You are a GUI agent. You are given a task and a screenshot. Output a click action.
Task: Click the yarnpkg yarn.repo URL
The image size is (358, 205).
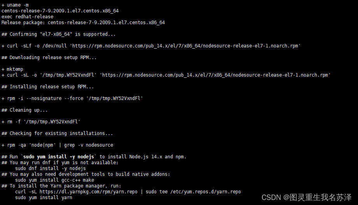[x=91, y=192]
